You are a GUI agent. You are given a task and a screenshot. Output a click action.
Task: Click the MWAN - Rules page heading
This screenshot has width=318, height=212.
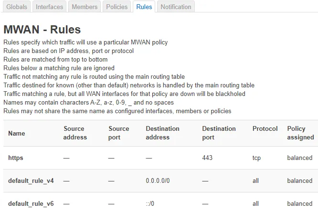[x=42, y=30]
